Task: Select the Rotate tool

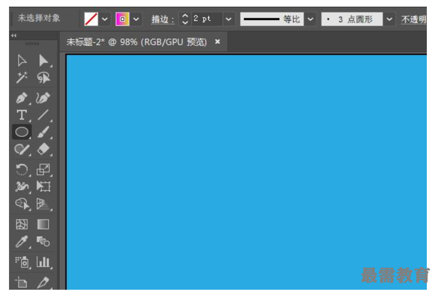Action: (x=22, y=169)
